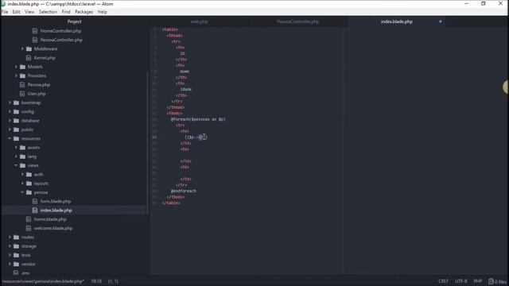Image resolution: width=509 pixels, height=286 pixels.
Task: Click the bootstrap folder icon
Action: [16, 102]
